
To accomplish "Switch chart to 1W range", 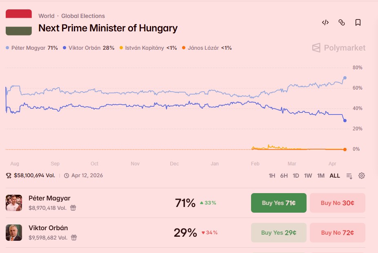I will coord(308,176).
